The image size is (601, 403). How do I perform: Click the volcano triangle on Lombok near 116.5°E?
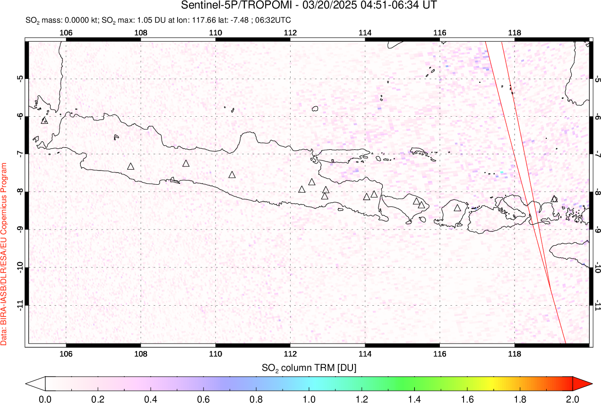[457, 208]
